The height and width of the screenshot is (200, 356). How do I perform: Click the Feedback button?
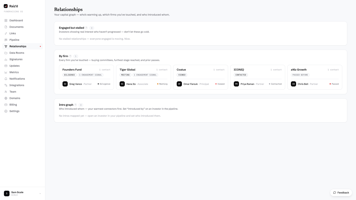[341, 192]
